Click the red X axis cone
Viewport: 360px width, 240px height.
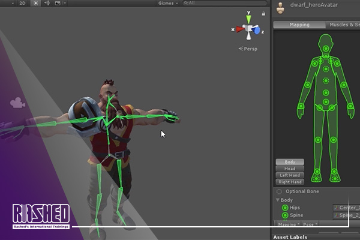click(240, 29)
